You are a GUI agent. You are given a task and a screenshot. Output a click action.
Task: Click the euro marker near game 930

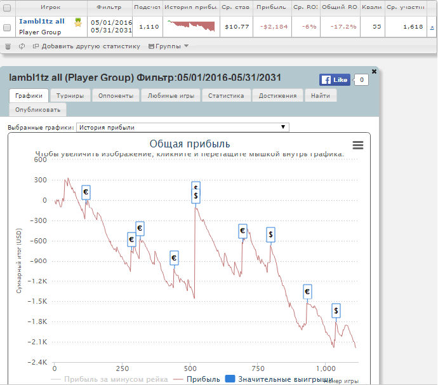point(307,292)
